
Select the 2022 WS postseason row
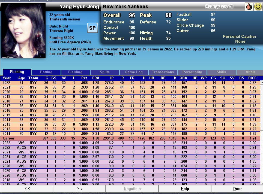click(x=130, y=143)
